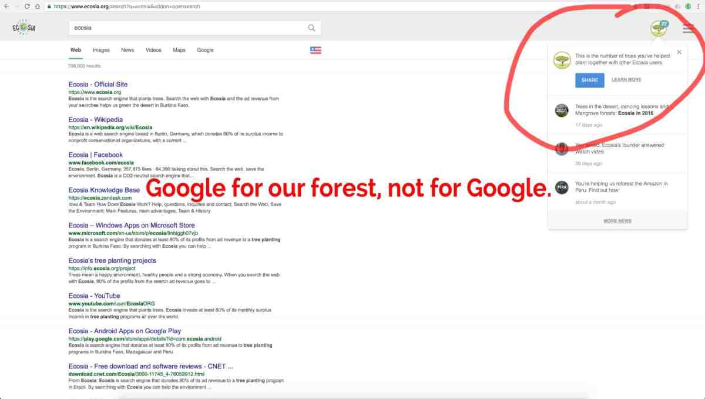Open the reforest the Amazon in Peru news
Image resolution: width=705 pixels, height=399 pixels.
pyautogui.click(x=622, y=187)
